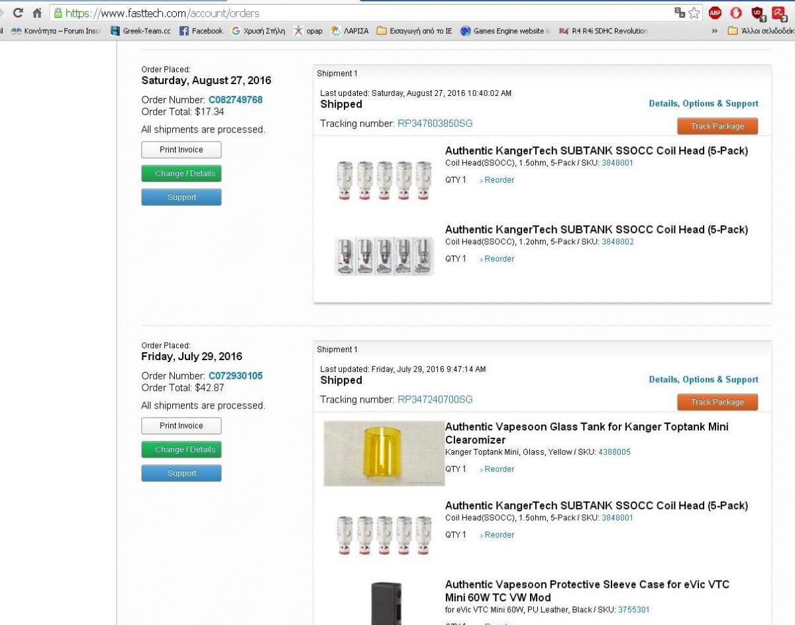
Task: Open the Χρυσή Στήλη bookmark
Action: pos(258,30)
